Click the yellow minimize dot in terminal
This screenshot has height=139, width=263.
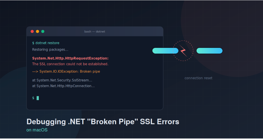point(37,31)
